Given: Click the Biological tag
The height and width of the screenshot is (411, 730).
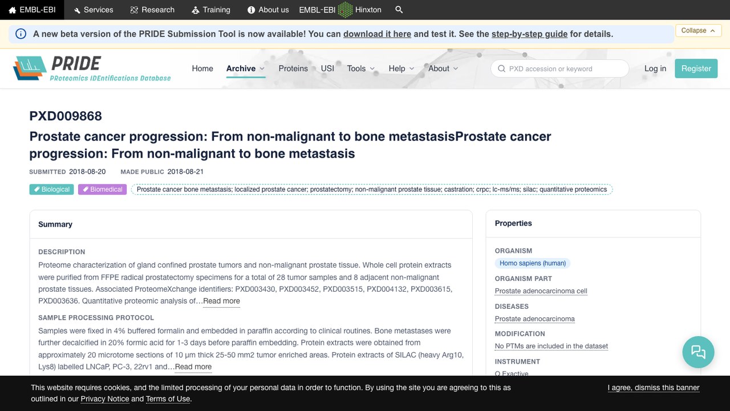Looking at the screenshot, I should tap(51, 190).
